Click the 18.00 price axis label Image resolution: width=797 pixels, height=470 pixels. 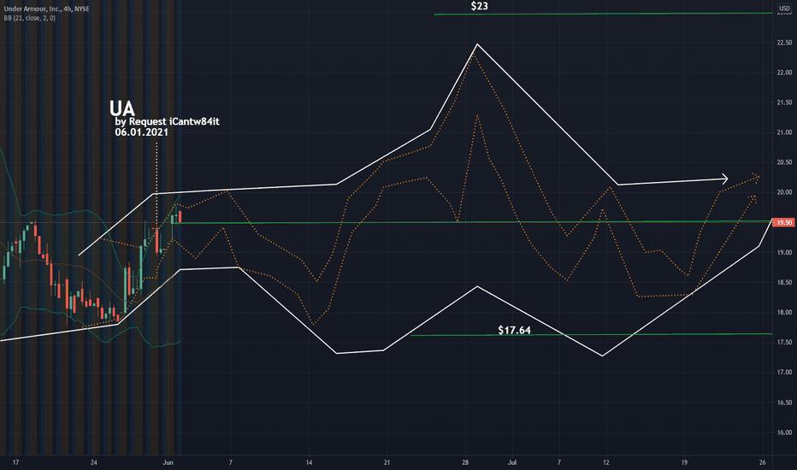tap(784, 313)
